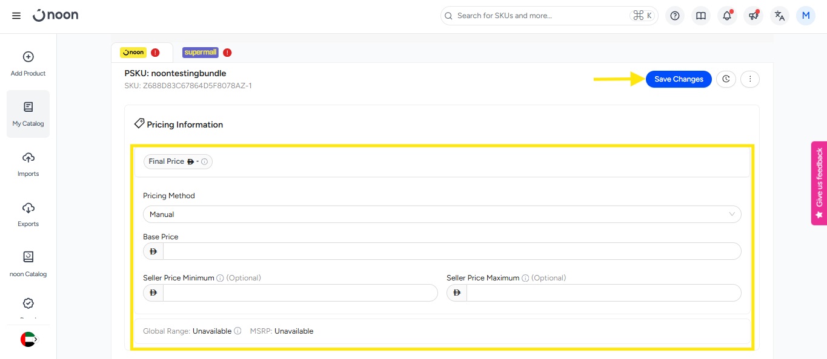Click the announcements megaphone icon
The image size is (827, 359).
click(753, 16)
